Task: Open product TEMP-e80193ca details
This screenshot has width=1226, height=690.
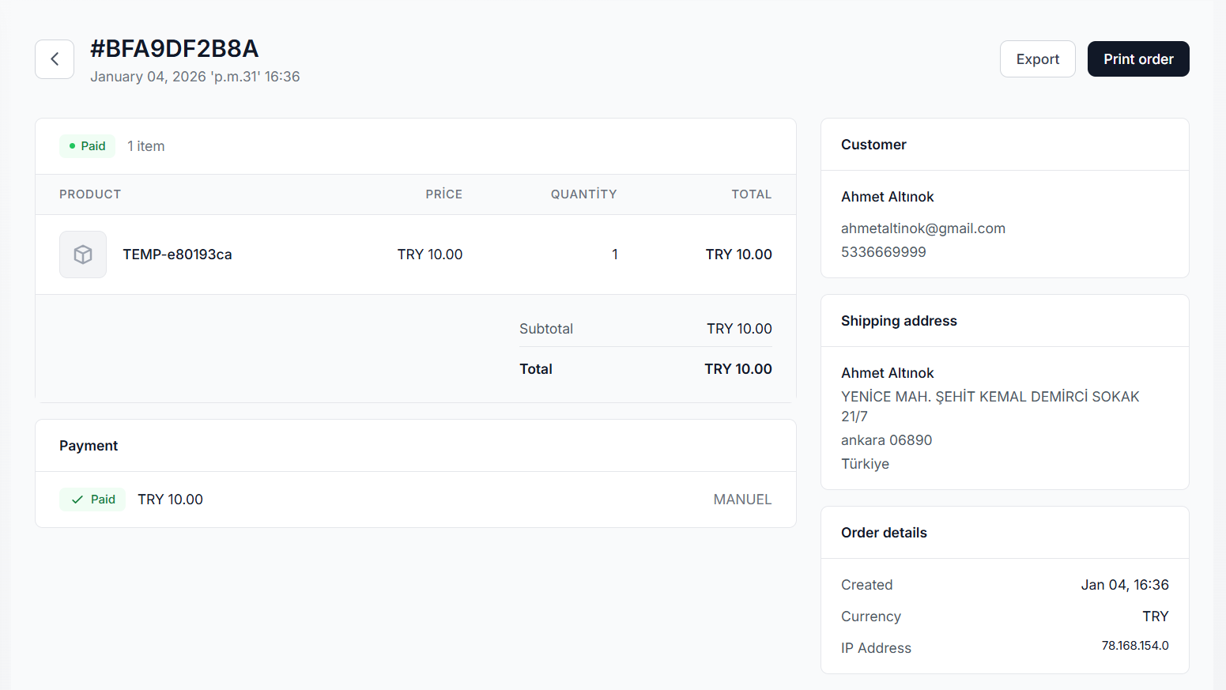Action: (x=177, y=254)
